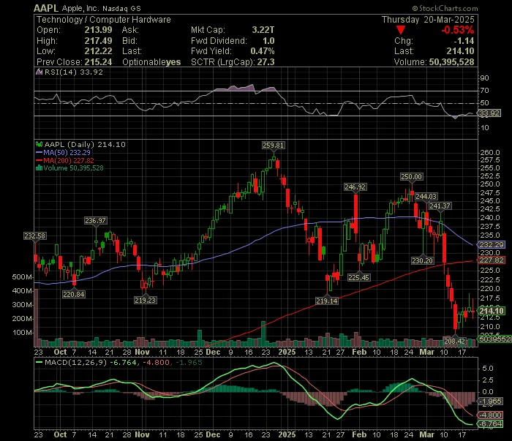The height and width of the screenshot is (441, 512).
Task: Click the volume bars icon in the legend
Action: (39, 168)
